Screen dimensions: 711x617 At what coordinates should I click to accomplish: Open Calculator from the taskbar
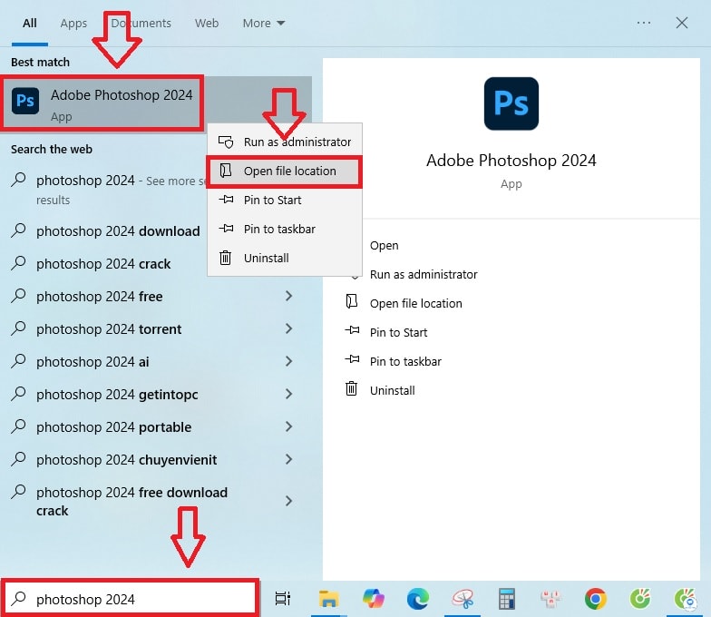506,599
